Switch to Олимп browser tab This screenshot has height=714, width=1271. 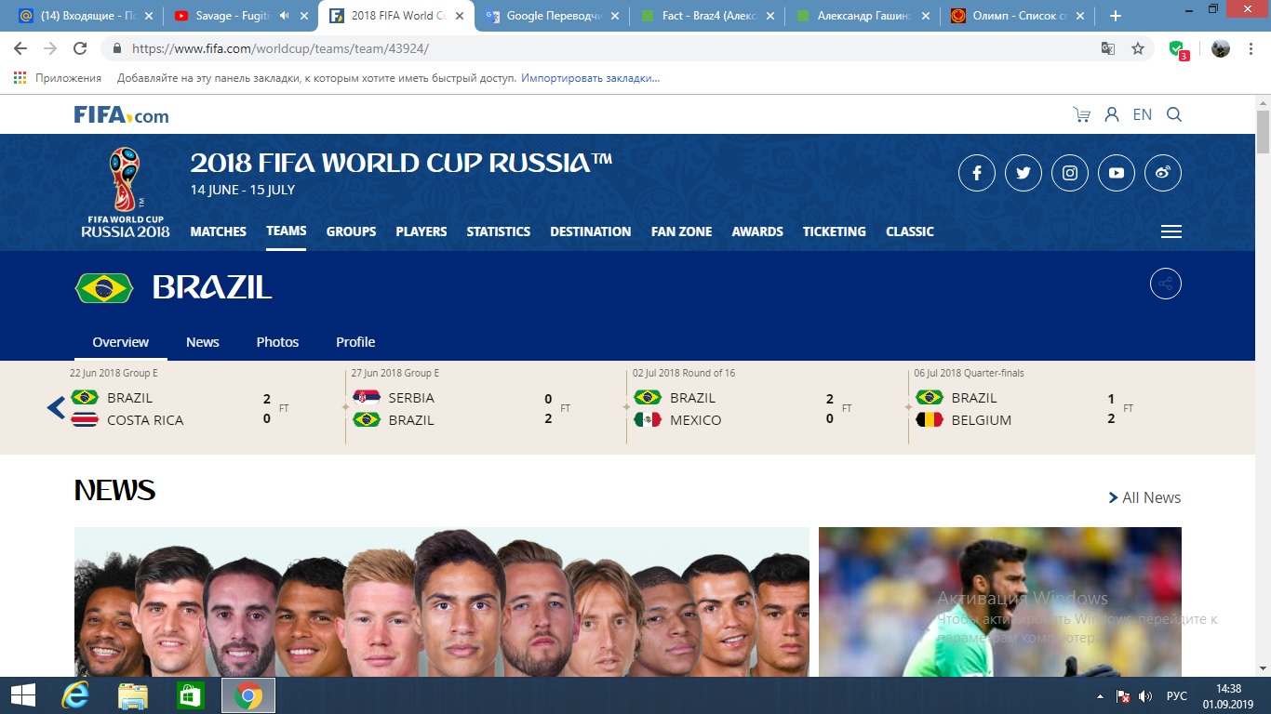(x=1017, y=16)
